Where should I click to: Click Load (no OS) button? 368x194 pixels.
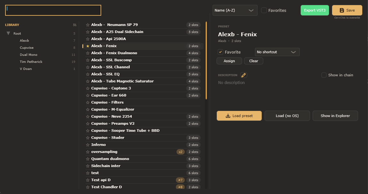click(x=287, y=116)
